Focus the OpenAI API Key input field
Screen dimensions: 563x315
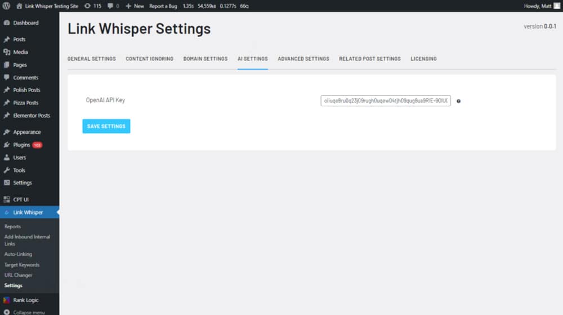[x=386, y=101]
